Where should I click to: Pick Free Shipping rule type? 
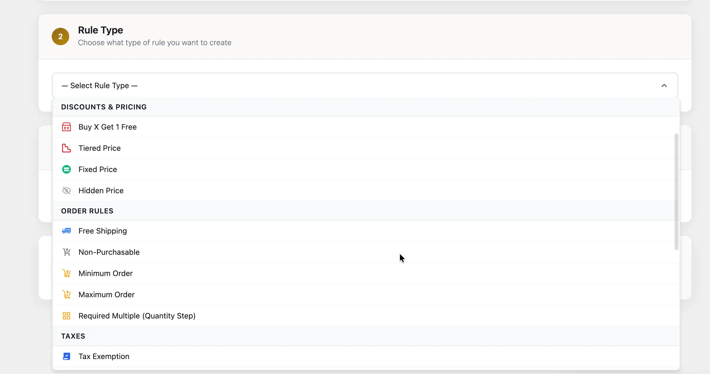click(102, 231)
